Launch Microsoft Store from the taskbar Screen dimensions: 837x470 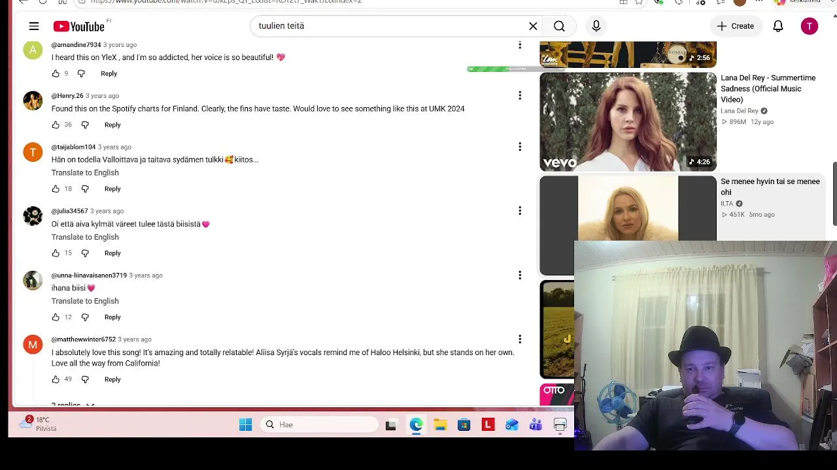click(464, 425)
